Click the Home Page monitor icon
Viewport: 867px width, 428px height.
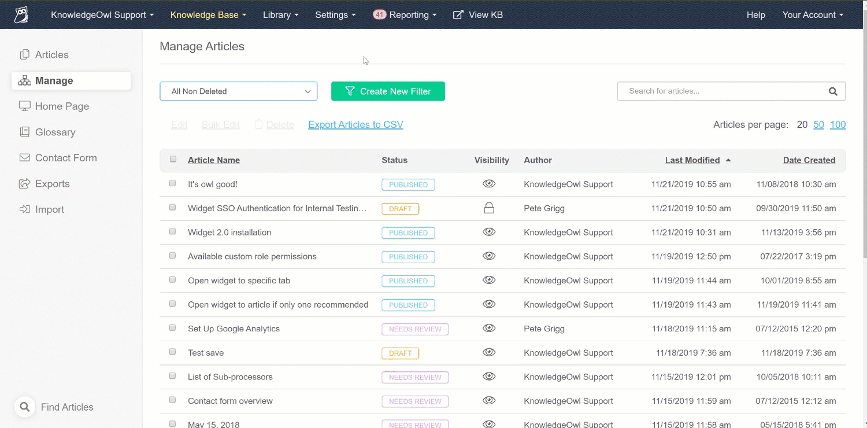(24, 106)
